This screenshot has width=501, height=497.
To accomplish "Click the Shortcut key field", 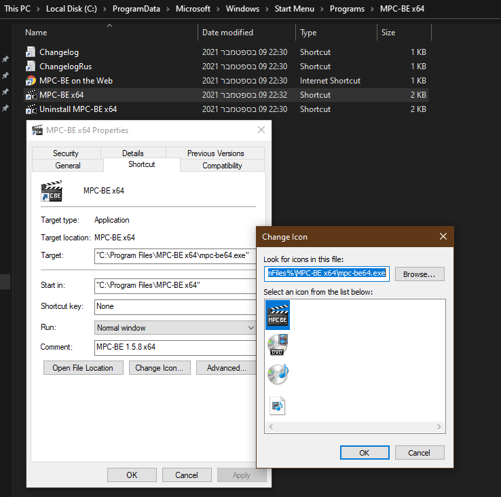I will pyautogui.click(x=175, y=307).
